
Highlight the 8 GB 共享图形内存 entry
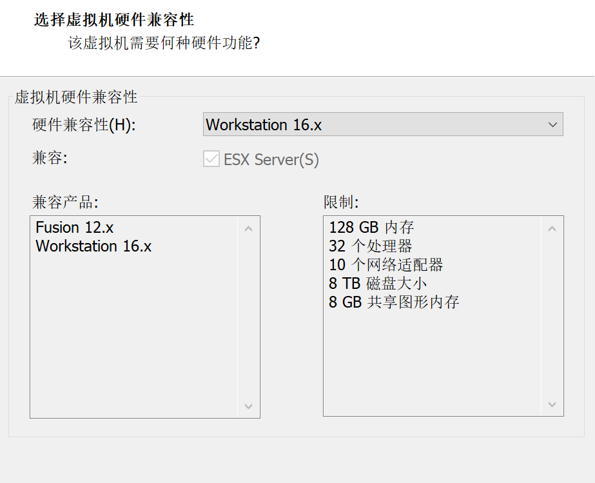coord(393,302)
